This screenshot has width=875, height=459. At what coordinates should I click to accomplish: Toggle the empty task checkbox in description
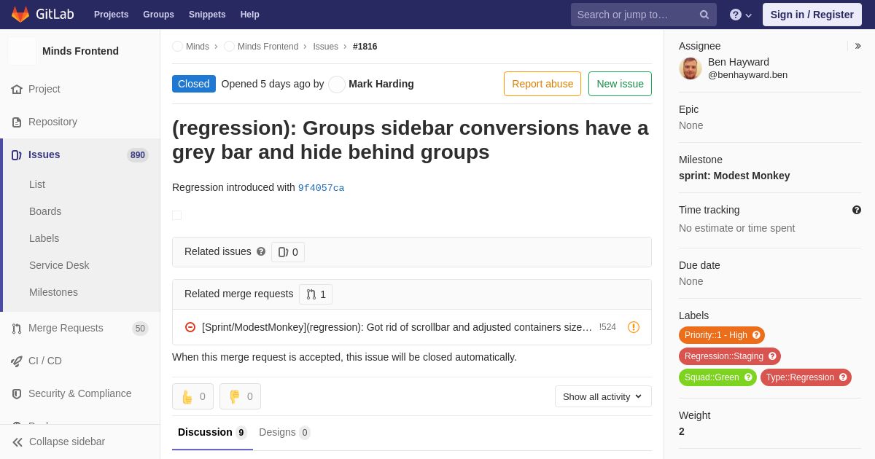click(176, 216)
